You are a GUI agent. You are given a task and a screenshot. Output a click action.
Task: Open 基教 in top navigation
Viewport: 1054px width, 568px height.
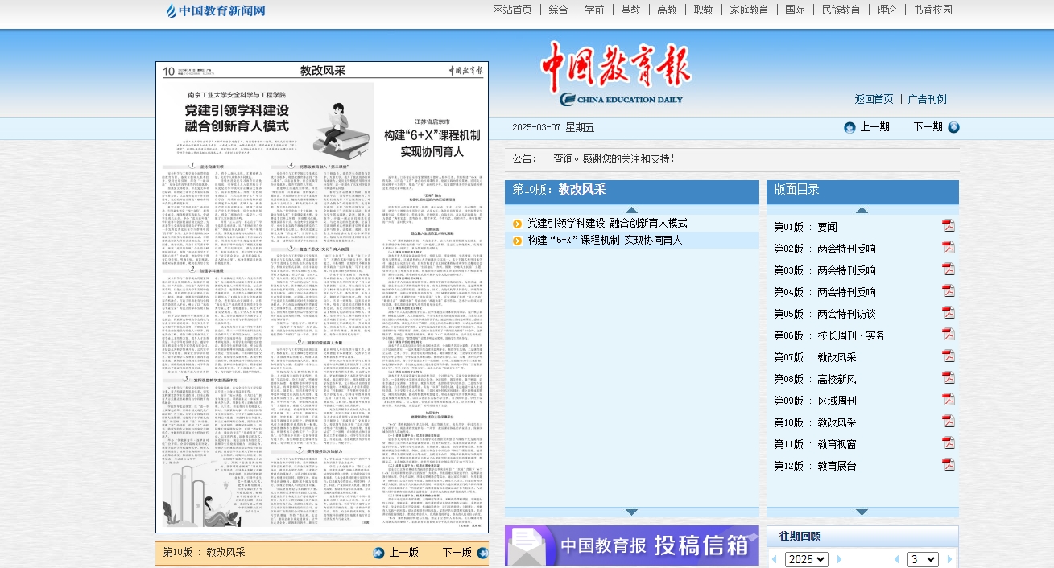(x=630, y=10)
